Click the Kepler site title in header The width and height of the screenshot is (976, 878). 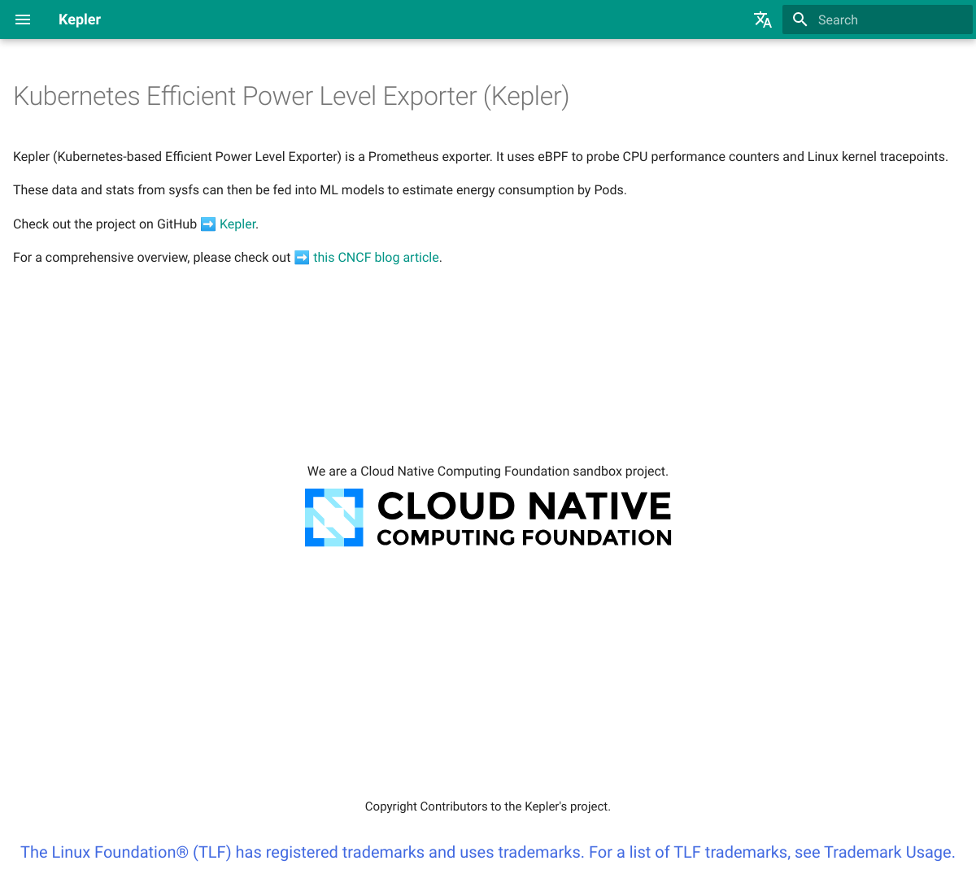coord(80,20)
